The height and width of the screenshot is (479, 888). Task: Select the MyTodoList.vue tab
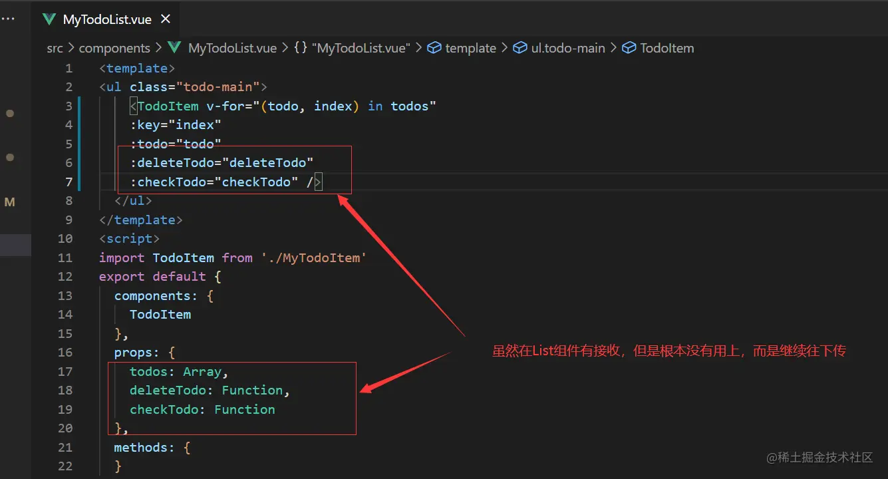tap(106, 19)
